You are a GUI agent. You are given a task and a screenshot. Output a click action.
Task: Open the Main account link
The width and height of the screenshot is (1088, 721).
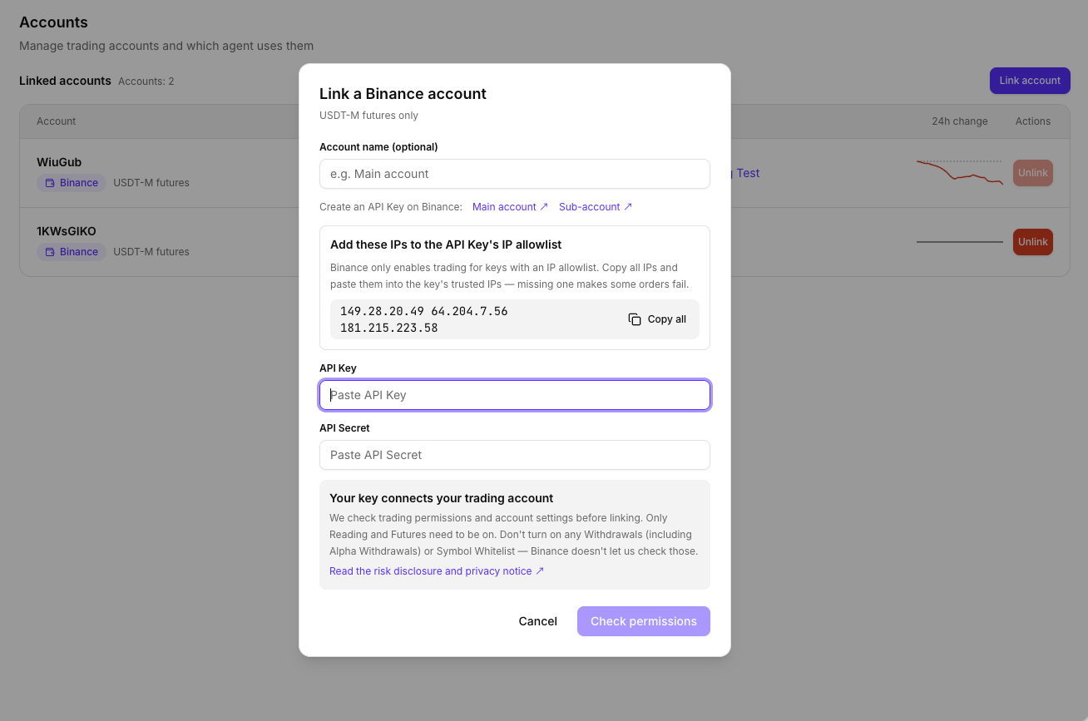point(510,207)
